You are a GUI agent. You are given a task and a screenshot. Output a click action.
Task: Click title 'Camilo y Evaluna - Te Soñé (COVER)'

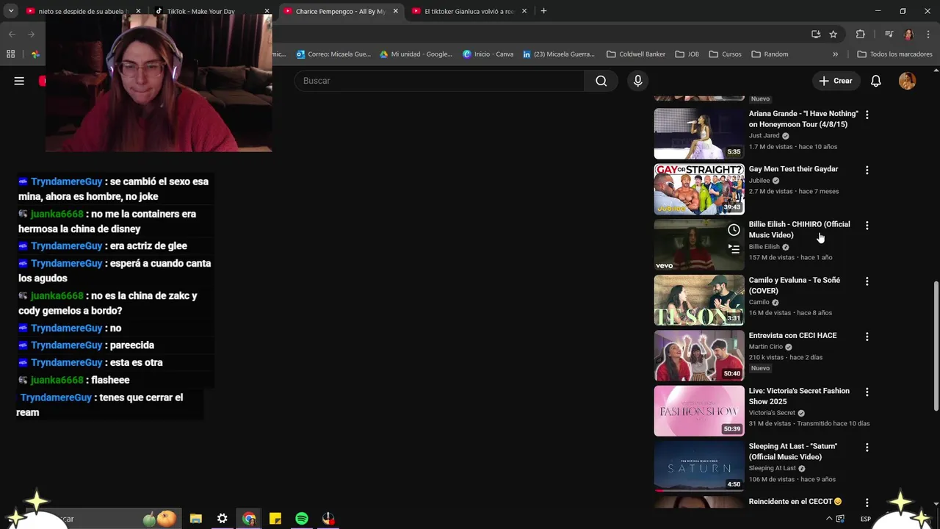(794, 285)
